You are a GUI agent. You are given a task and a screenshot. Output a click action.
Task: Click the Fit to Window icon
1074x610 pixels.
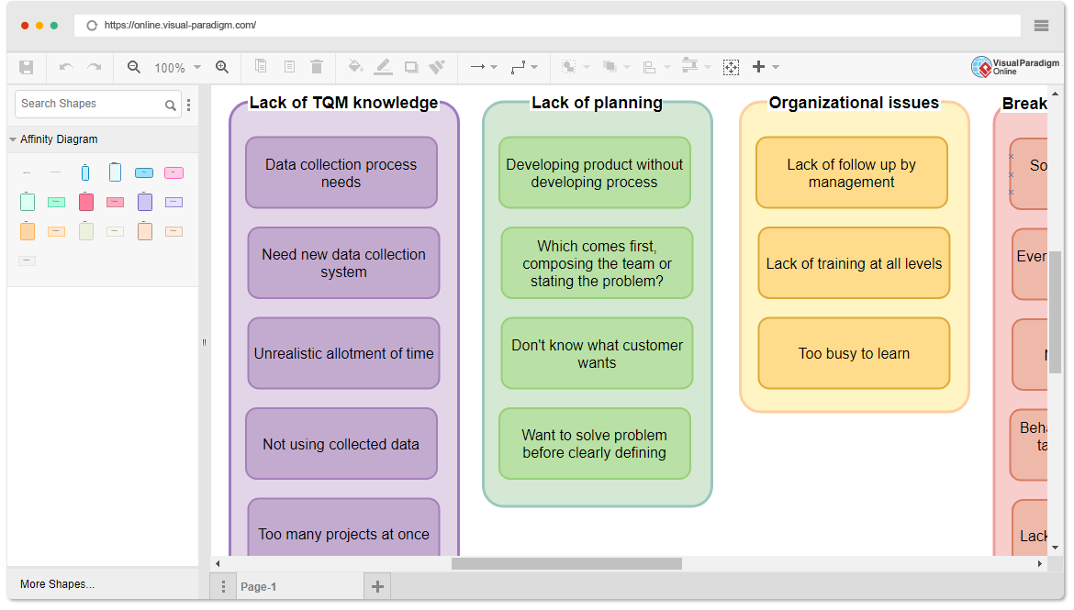(731, 66)
